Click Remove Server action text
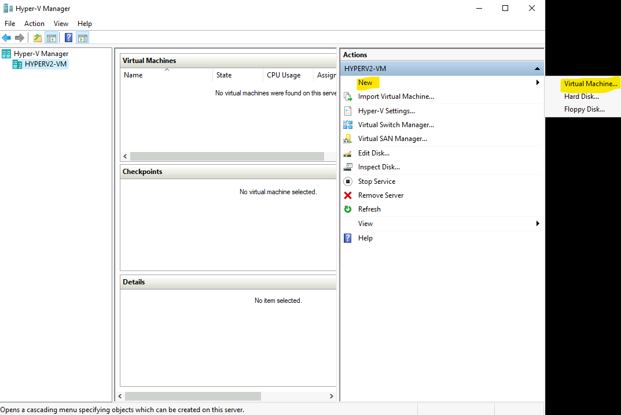The width and height of the screenshot is (621, 415). (381, 195)
